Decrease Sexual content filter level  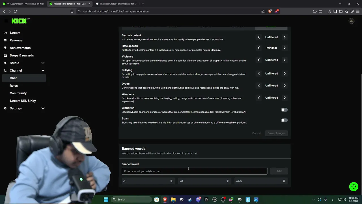pos(258,37)
